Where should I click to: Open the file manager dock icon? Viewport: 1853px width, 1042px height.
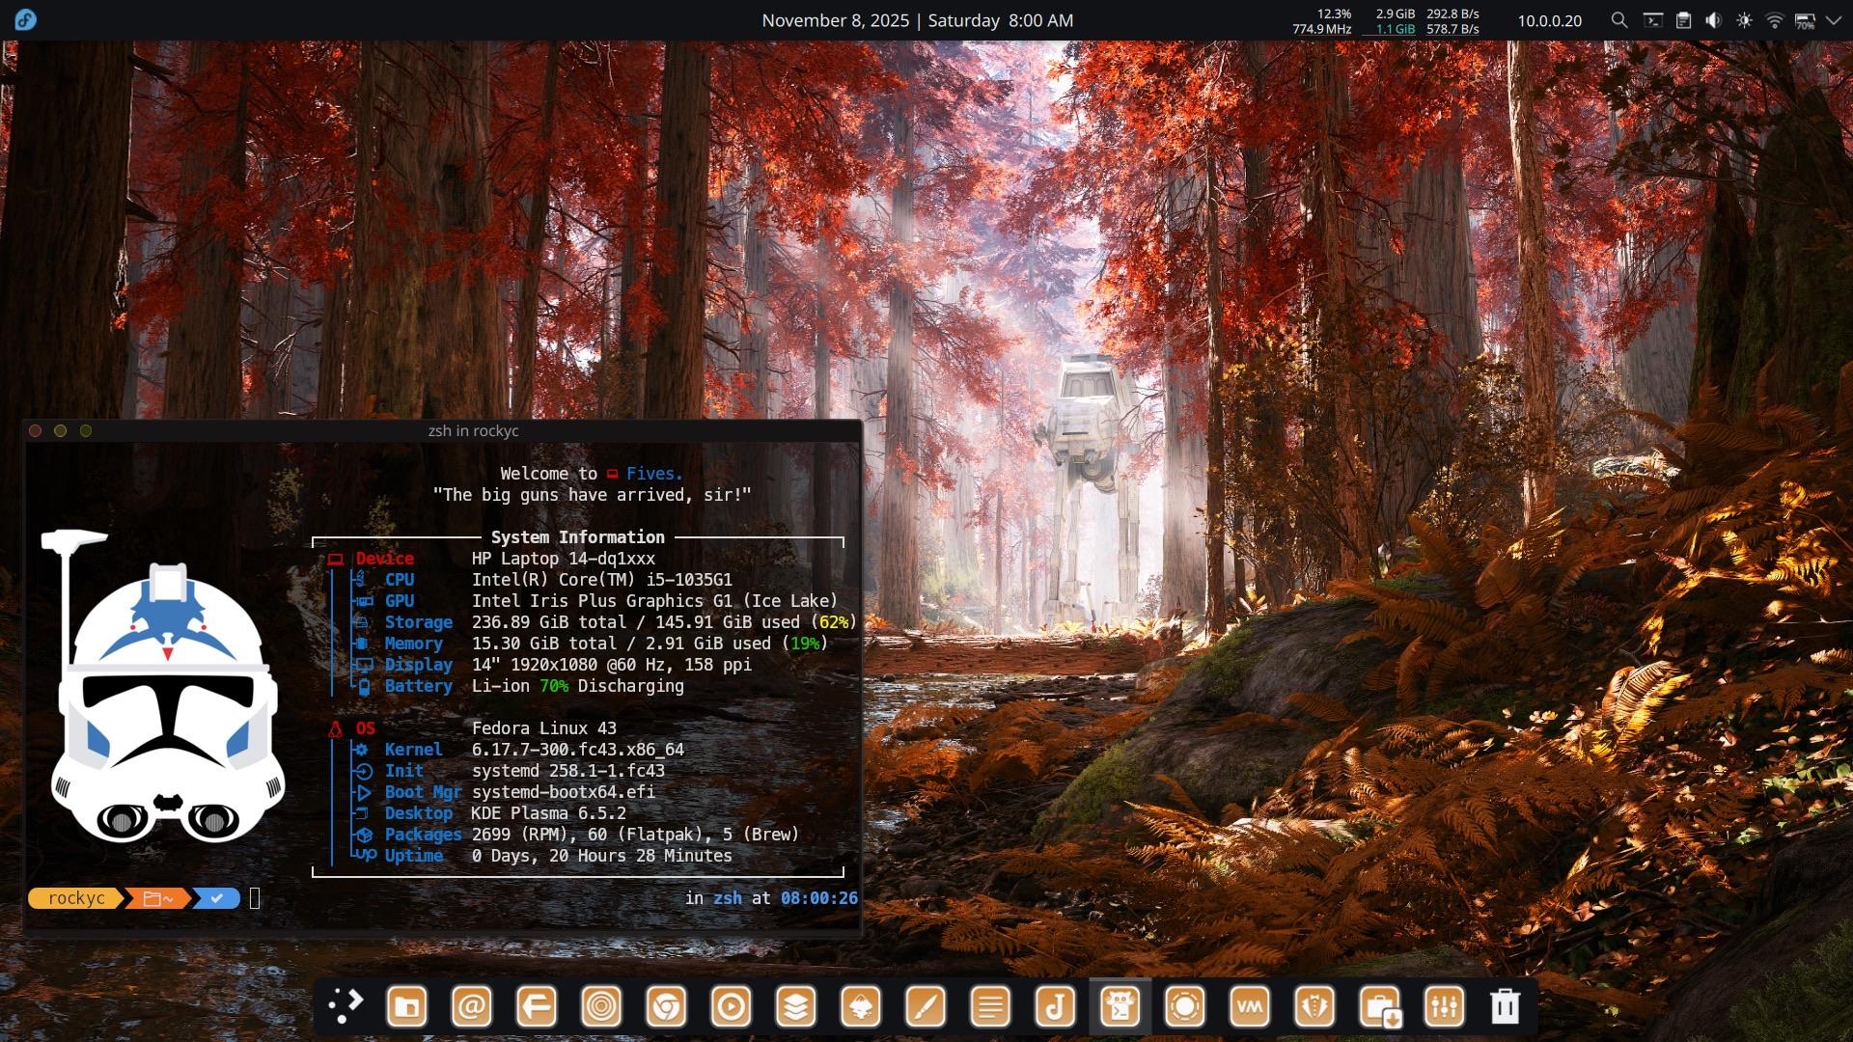(x=406, y=1007)
